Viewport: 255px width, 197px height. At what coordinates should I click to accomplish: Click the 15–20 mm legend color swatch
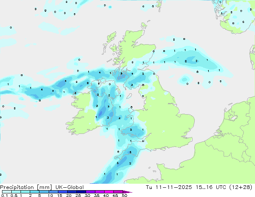62,192
